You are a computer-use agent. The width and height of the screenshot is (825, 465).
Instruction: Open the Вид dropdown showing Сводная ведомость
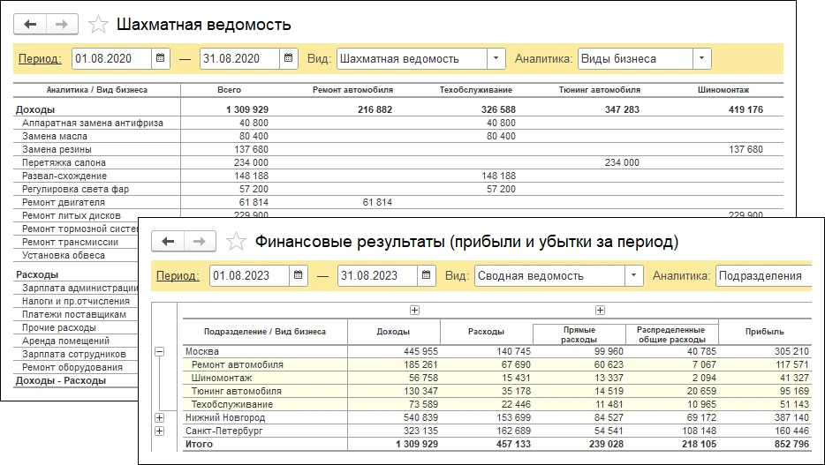[634, 275]
